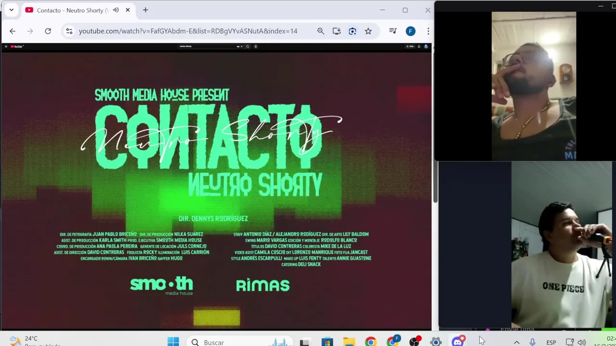The height and width of the screenshot is (346, 616).
Task: Select the Contacto - Neutro Shorty tab
Action: click(x=78, y=10)
